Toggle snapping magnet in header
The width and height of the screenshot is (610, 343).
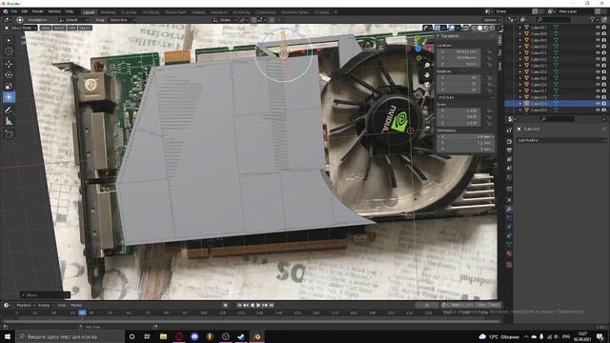pos(254,19)
